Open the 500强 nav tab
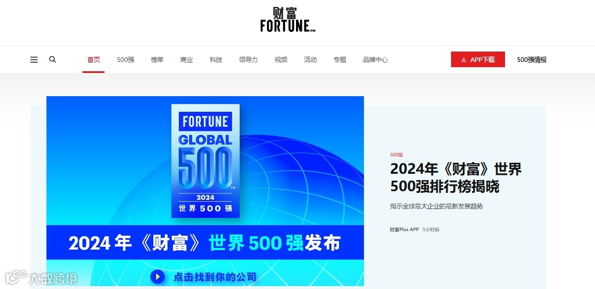Image resolution: width=595 pixels, height=289 pixels. coord(125,60)
